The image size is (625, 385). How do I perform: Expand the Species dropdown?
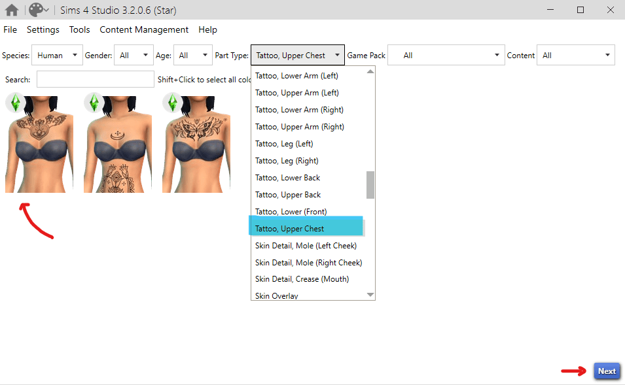coord(57,56)
